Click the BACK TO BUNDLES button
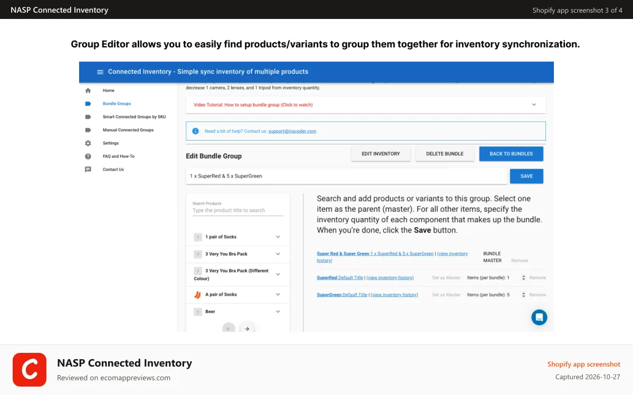The height and width of the screenshot is (395, 633). 511,154
